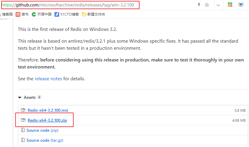Click the green 开源中国 bookmark icon
Screen dimensions: 249x147
coord(34,14)
